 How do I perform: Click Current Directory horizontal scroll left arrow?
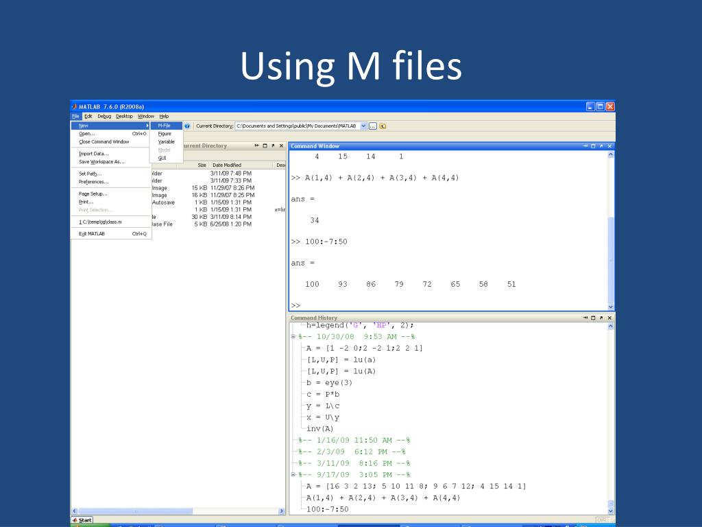point(75,511)
